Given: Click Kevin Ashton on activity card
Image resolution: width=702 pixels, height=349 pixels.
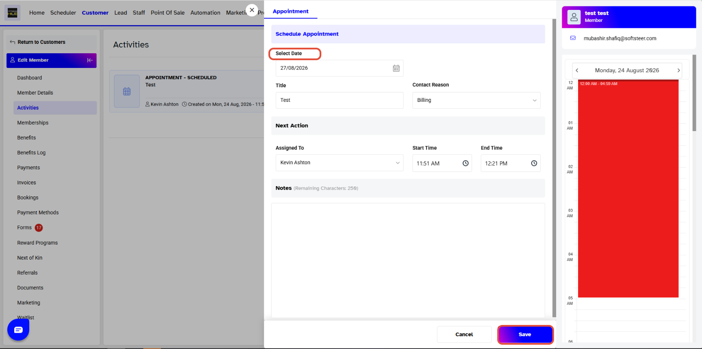Looking at the screenshot, I should pyautogui.click(x=164, y=104).
